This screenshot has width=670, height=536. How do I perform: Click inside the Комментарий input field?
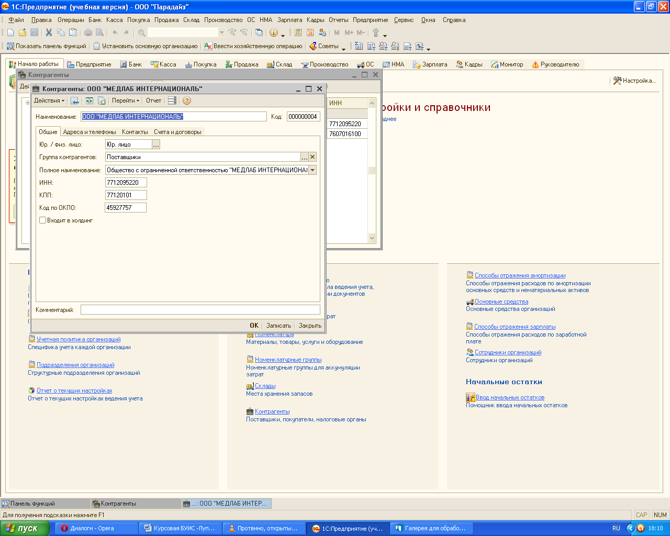point(200,310)
